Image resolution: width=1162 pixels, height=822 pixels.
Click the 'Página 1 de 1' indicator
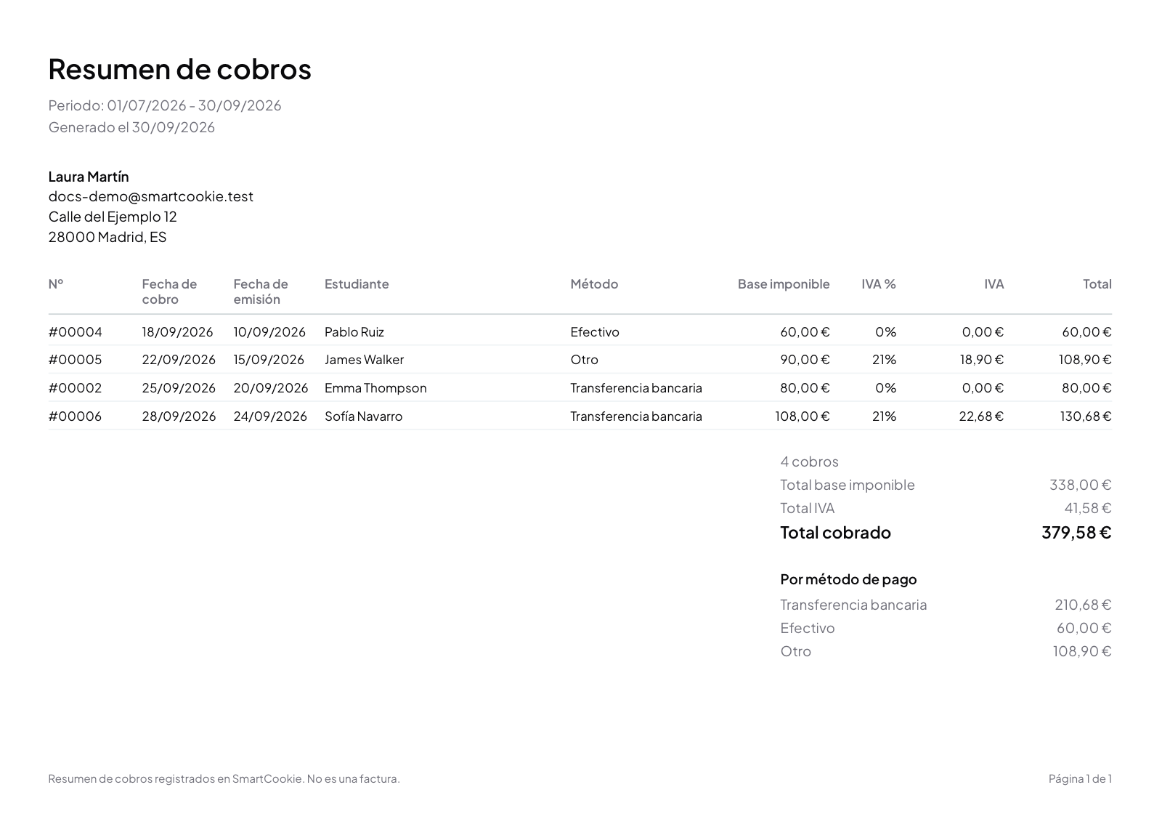point(1080,779)
